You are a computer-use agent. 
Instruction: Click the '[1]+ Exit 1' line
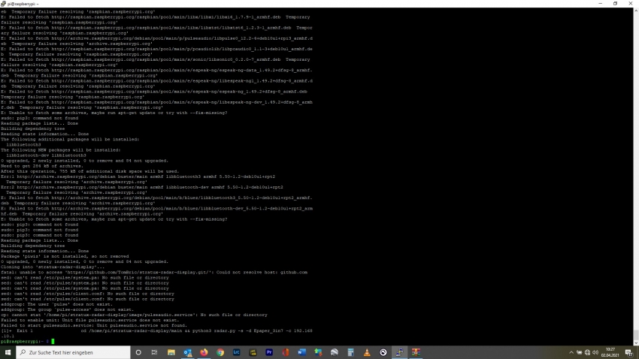pyautogui.click(x=156, y=331)
